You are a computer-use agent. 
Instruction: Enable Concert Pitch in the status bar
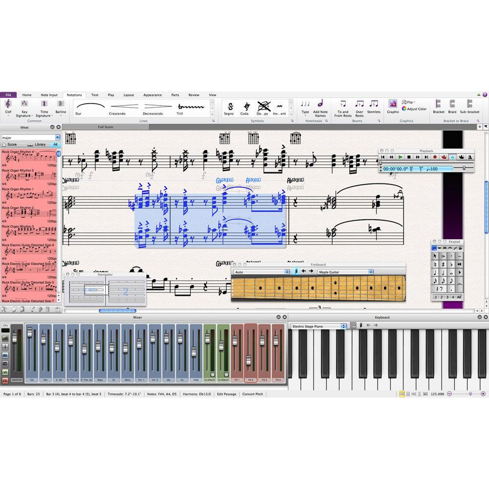(x=252, y=394)
